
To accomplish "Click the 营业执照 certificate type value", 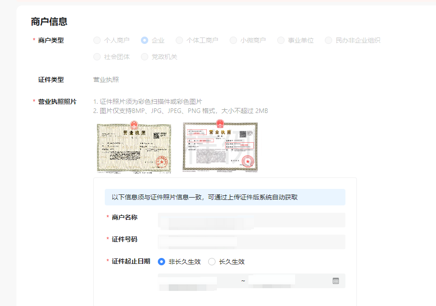I will [x=106, y=80].
